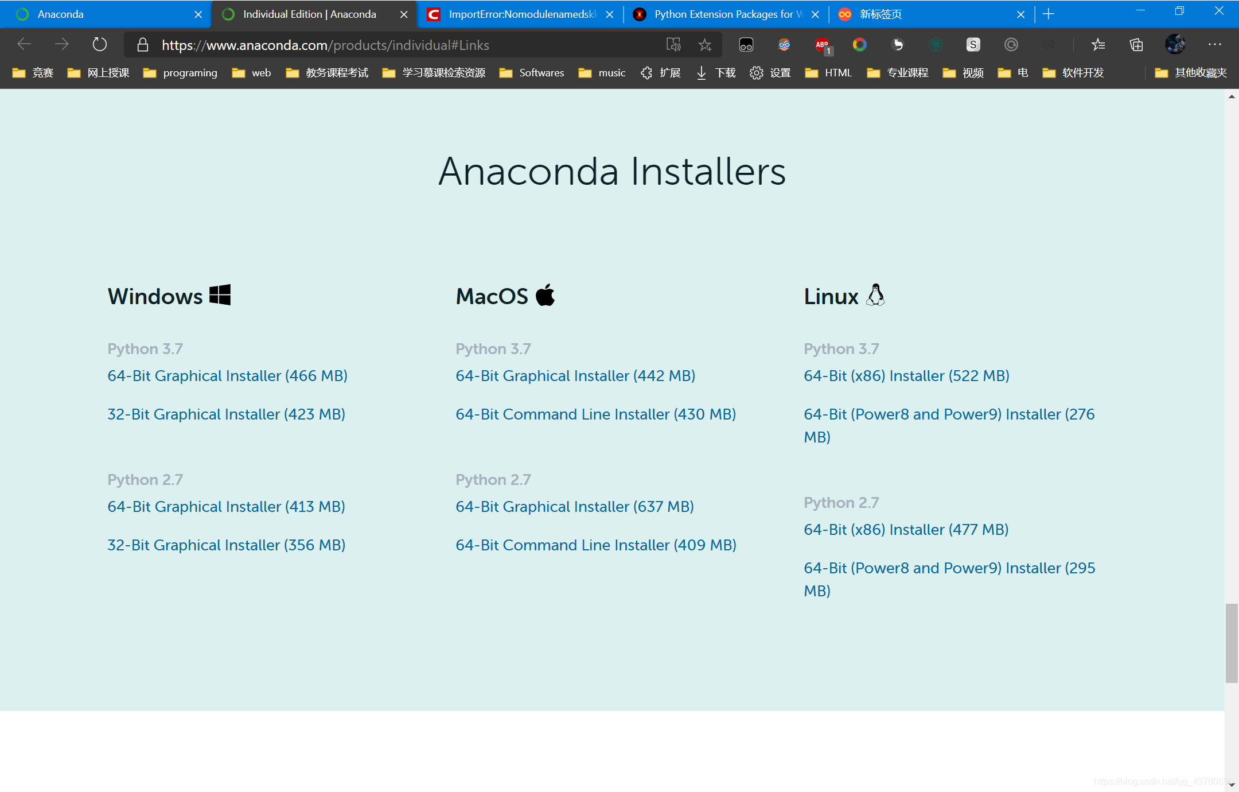Click the glasses face extension icon
1239x792 pixels.
[784, 45]
